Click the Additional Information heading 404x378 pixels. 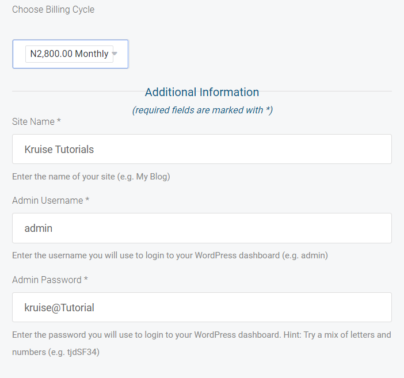201,92
